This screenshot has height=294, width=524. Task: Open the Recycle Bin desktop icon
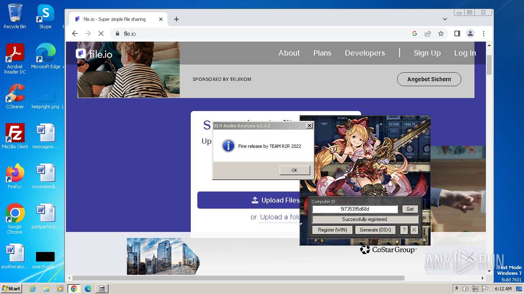point(15,16)
